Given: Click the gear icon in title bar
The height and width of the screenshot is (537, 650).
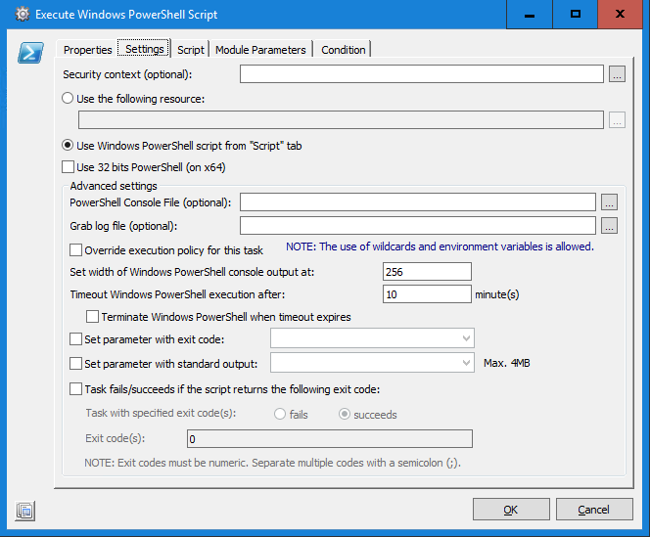Looking at the screenshot, I should pyautogui.click(x=23, y=14).
